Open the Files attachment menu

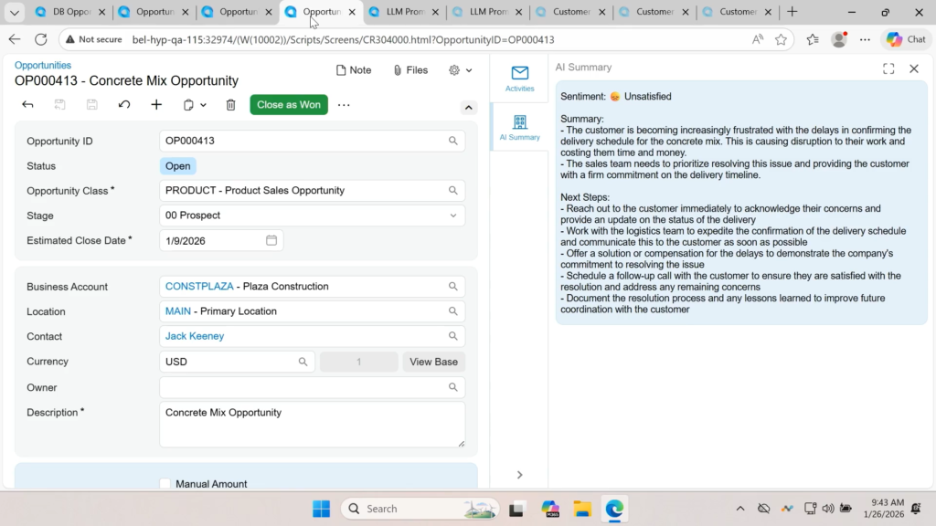pos(410,70)
